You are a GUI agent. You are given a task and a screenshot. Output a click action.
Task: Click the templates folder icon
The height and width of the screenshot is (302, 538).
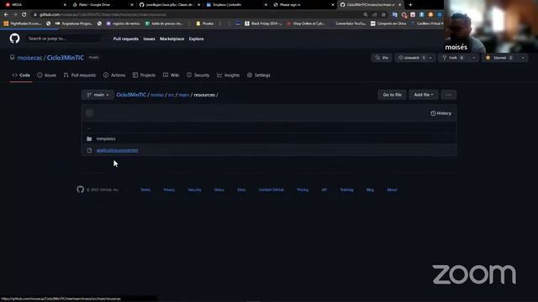(89, 138)
